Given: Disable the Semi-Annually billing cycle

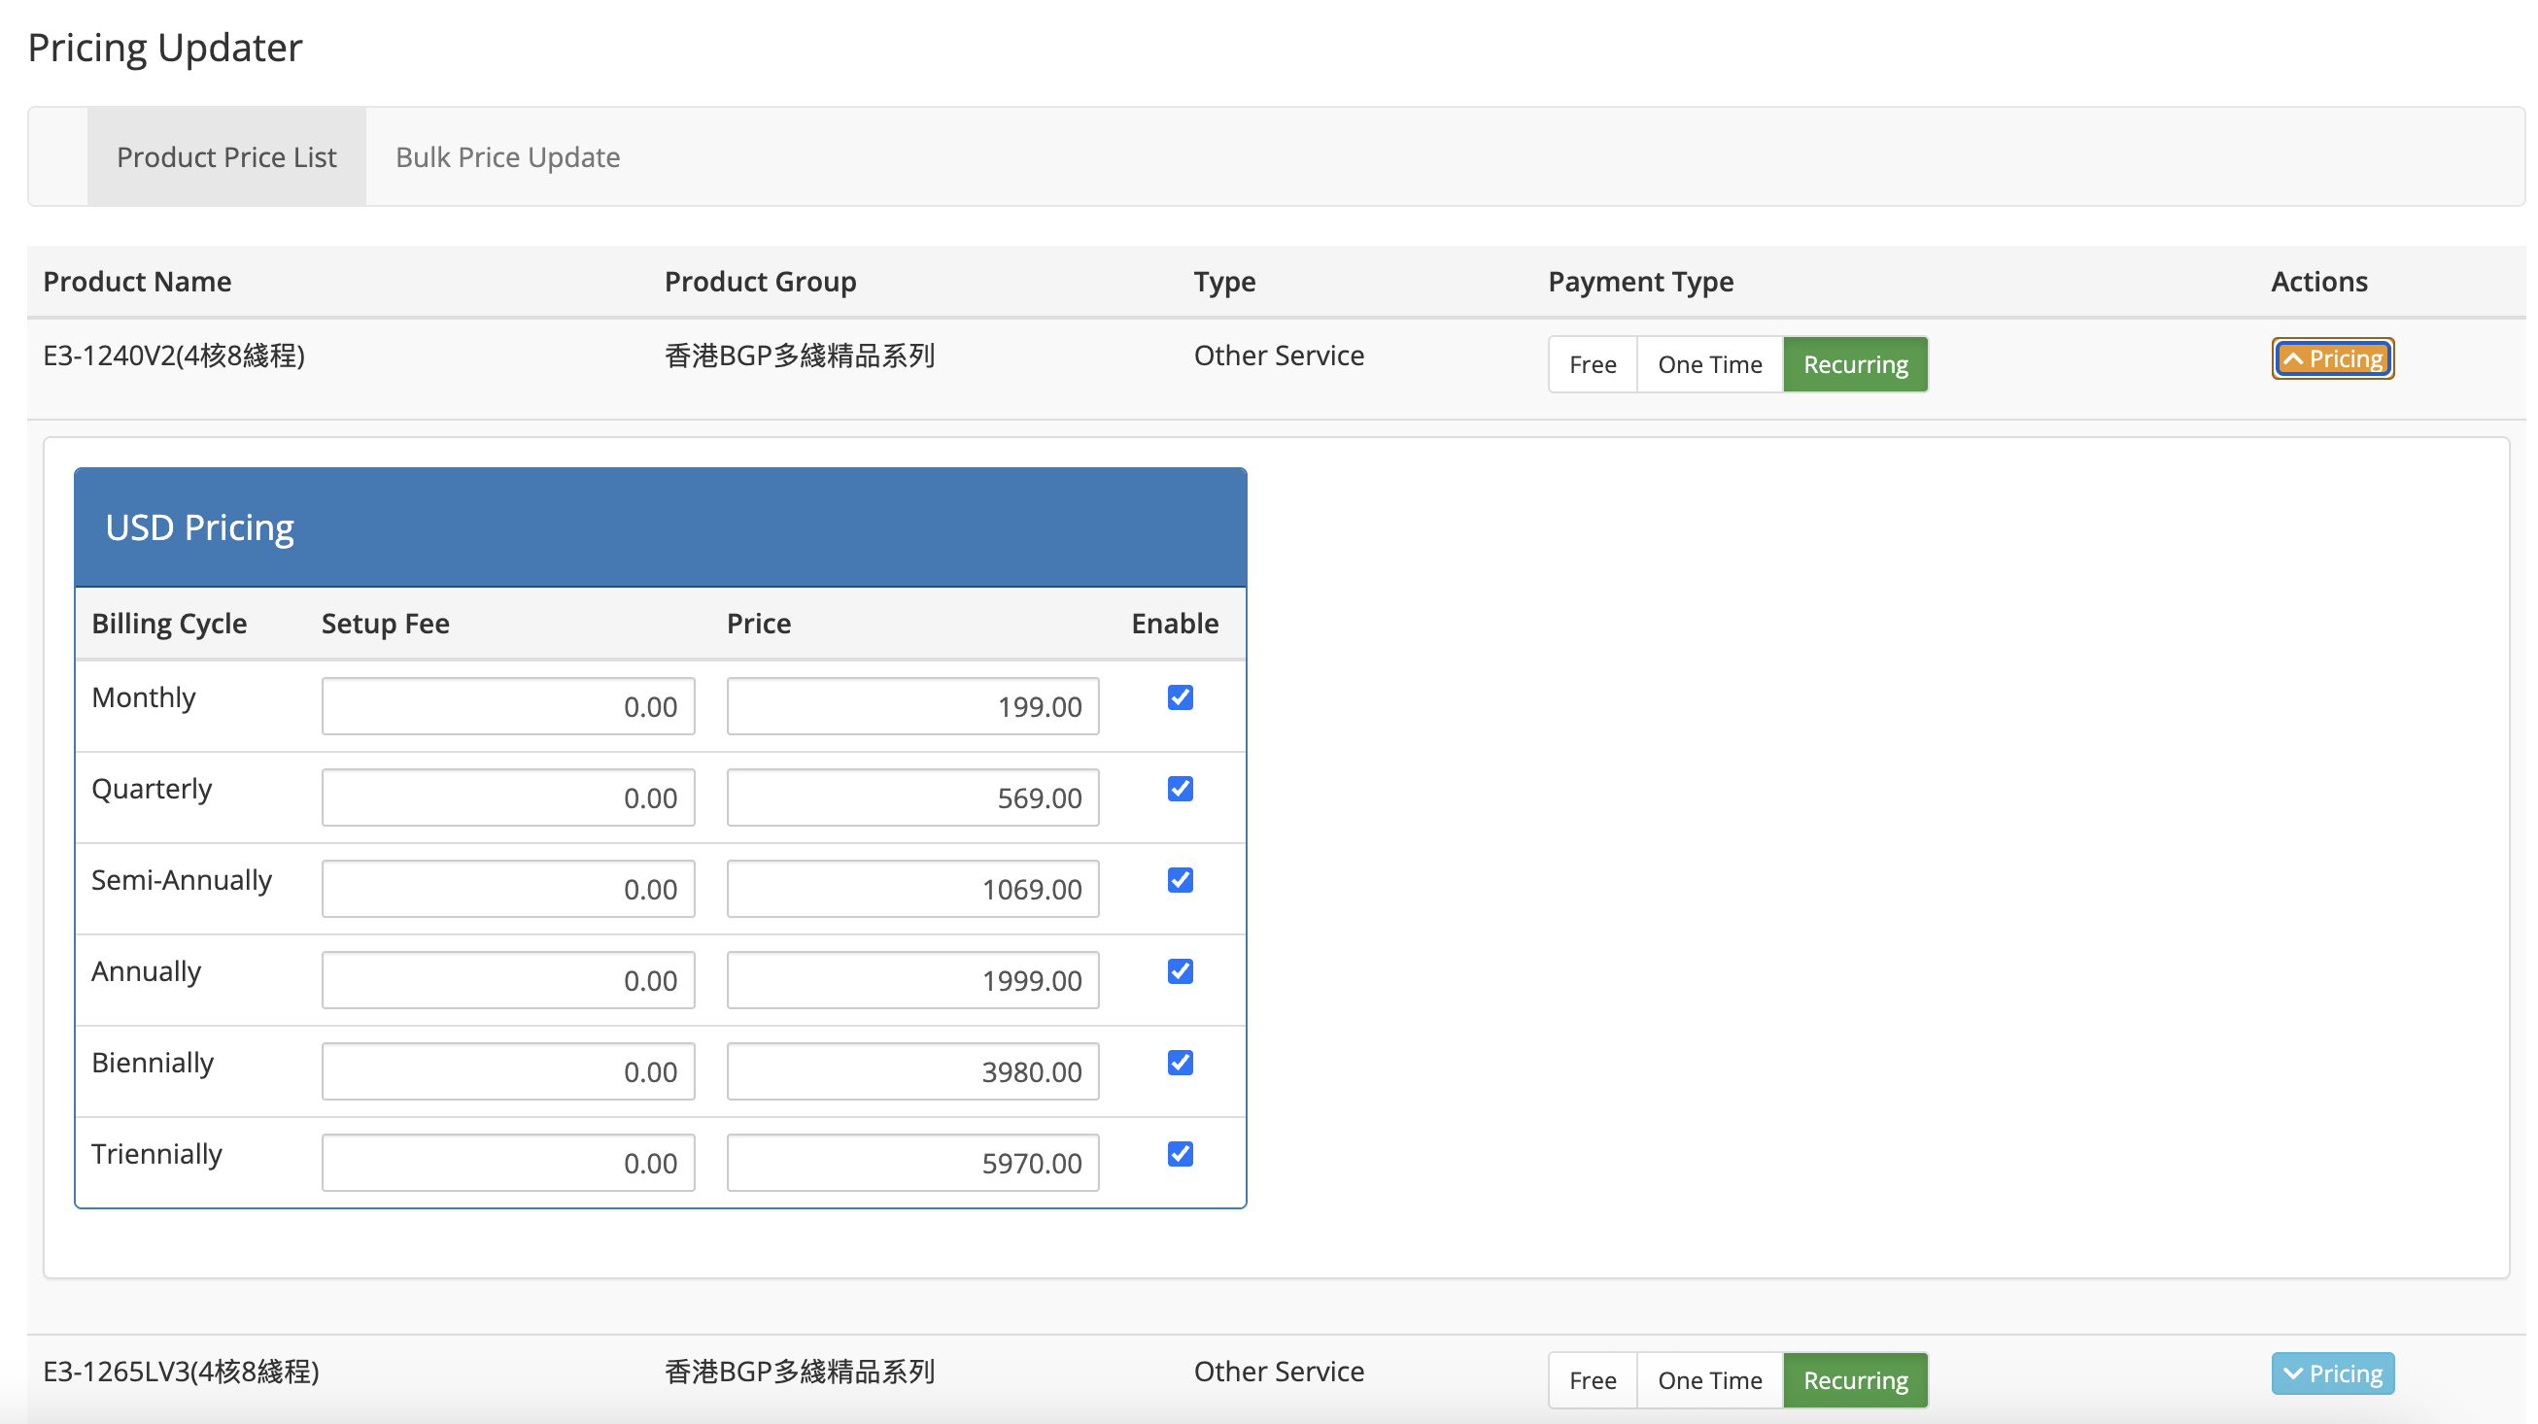Looking at the screenshot, I should click(x=1180, y=880).
